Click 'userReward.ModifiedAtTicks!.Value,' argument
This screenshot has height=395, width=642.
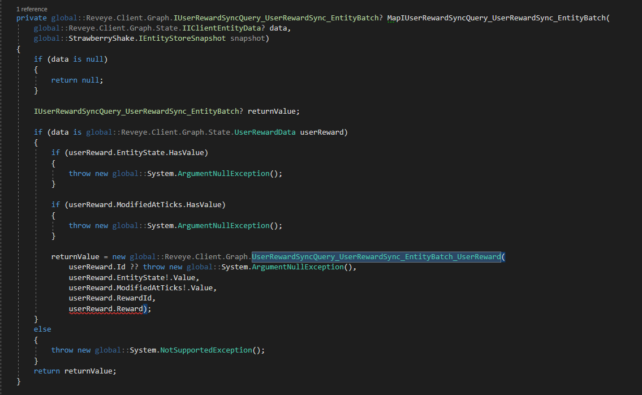coord(143,288)
